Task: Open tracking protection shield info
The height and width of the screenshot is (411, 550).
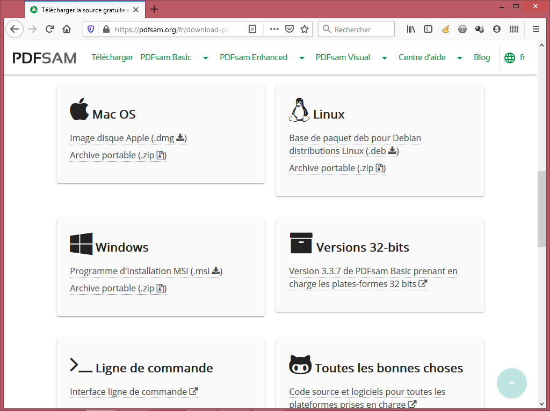Action: (91, 29)
